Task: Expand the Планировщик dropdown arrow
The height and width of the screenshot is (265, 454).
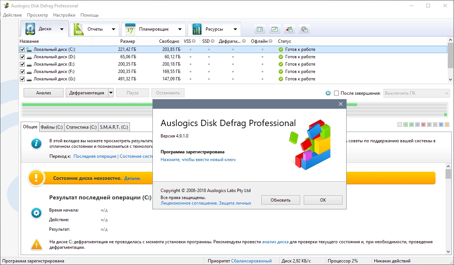Action: 180,29
